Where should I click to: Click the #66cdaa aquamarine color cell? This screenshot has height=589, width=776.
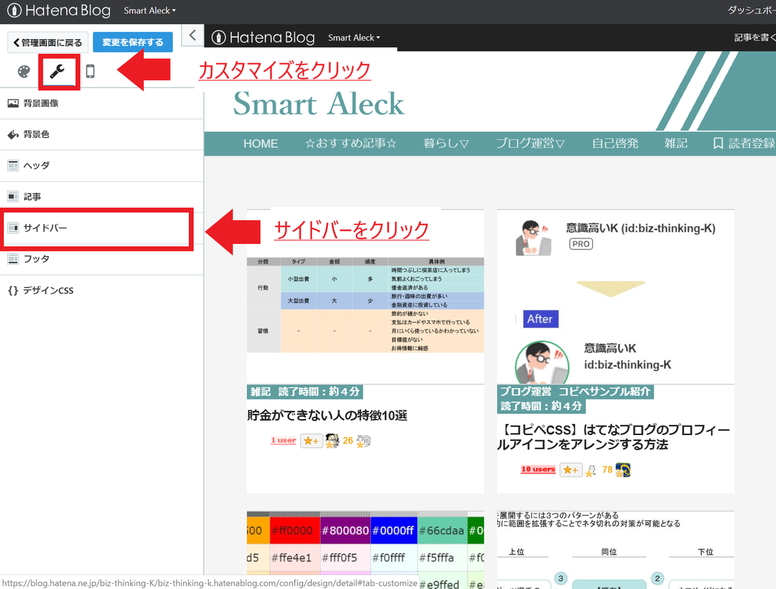coord(441,531)
